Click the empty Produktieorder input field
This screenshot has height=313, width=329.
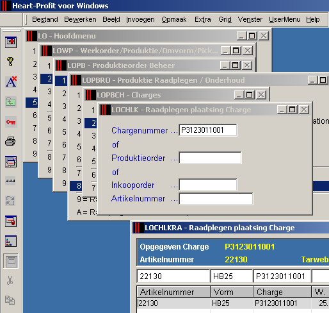pyautogui.click(x=210, y=158)
